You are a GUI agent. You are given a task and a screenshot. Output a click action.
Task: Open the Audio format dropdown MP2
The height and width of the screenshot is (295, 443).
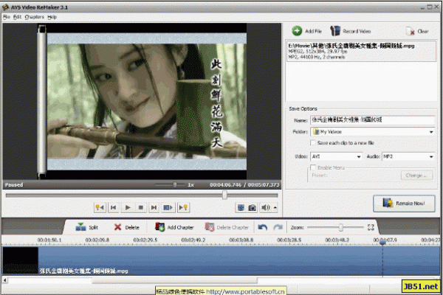coord(408,156)
